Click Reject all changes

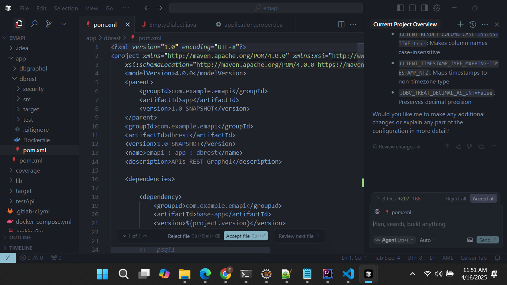click(x=456, y=199)
